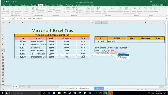Viewport: 168px width, 95px height.
Task: Choose the Greater than option in list
Action: pyautogui.click(x=123, y=59)
